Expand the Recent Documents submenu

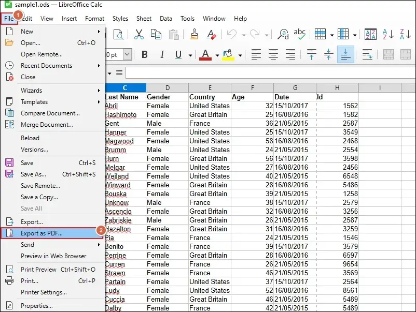[53, 66]
